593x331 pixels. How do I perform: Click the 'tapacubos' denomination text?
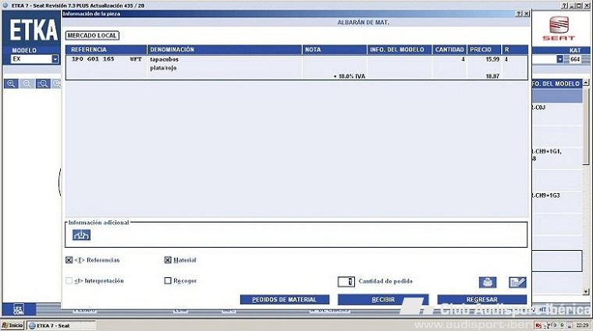164,60
